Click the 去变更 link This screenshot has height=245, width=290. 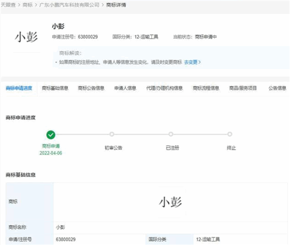point(191,62)
